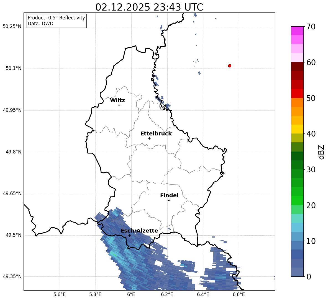Click the 49.35°N latitude label
328x300 pixels.
(12, 276)
